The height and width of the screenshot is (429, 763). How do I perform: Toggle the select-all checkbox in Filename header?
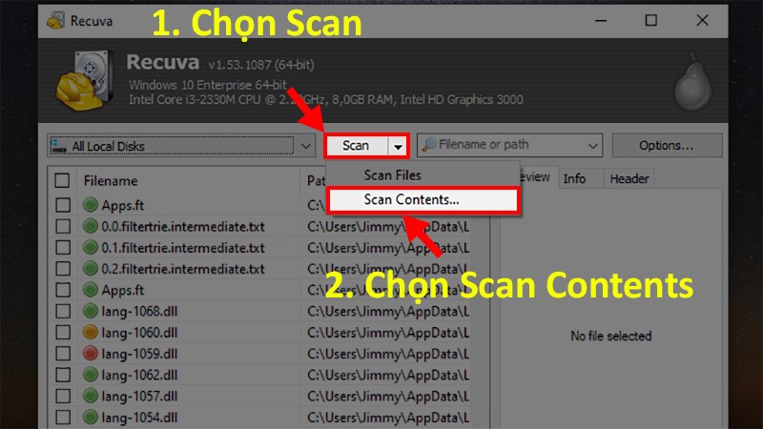(x=62, y=180)
